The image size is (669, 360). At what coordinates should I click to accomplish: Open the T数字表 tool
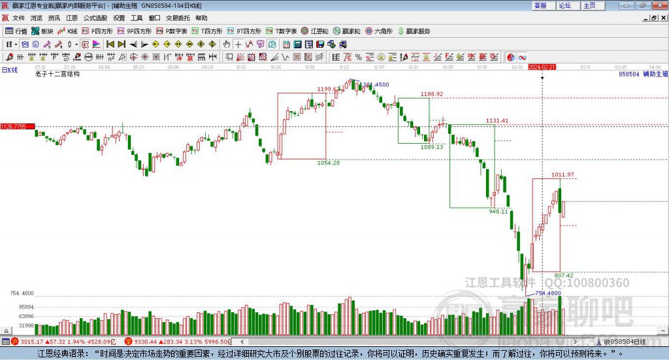(x=281, y=31)
